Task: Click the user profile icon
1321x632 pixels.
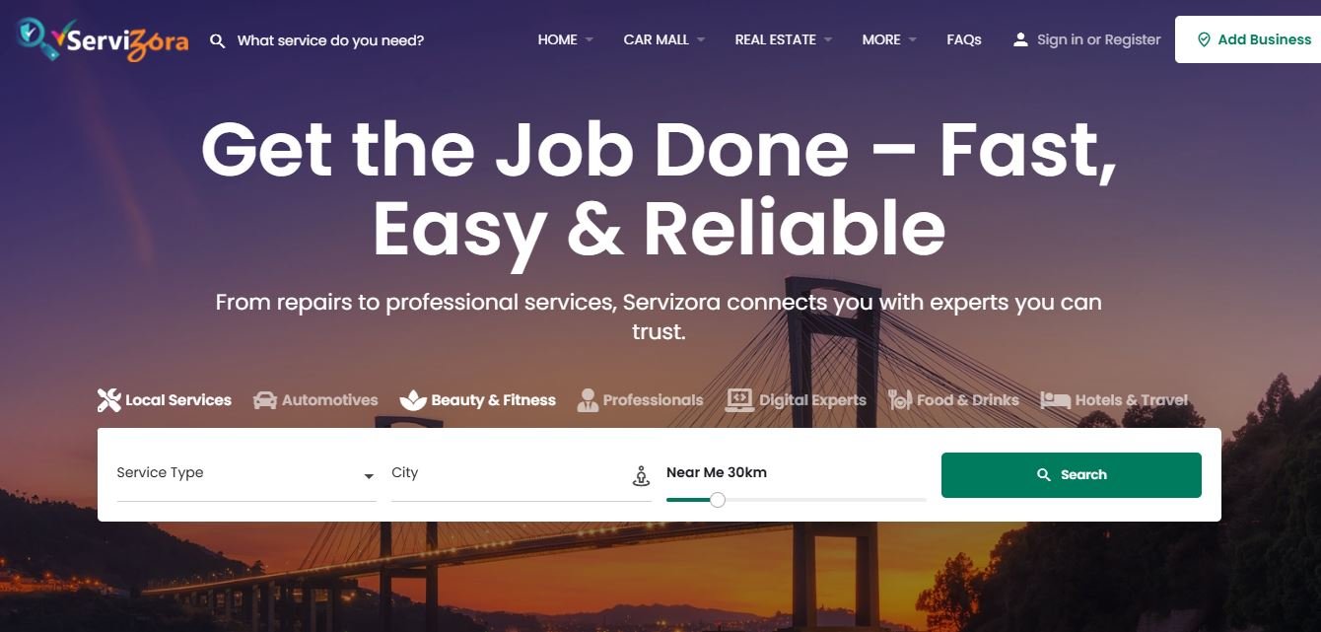Action: (1020, 39)
